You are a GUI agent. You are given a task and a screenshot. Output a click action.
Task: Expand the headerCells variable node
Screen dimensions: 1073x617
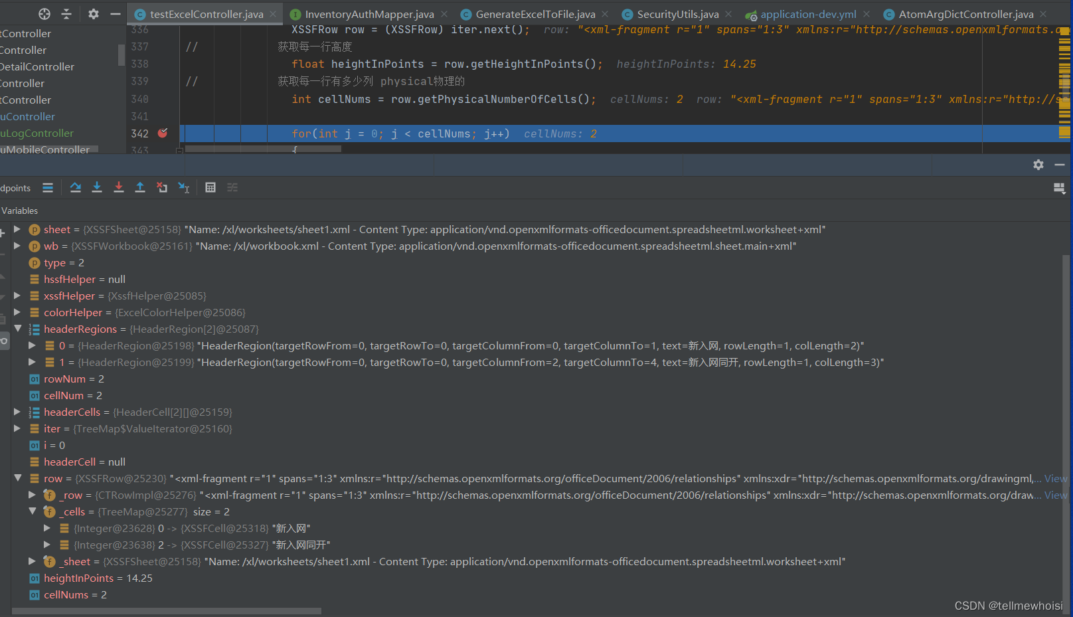tap(17, 412)
